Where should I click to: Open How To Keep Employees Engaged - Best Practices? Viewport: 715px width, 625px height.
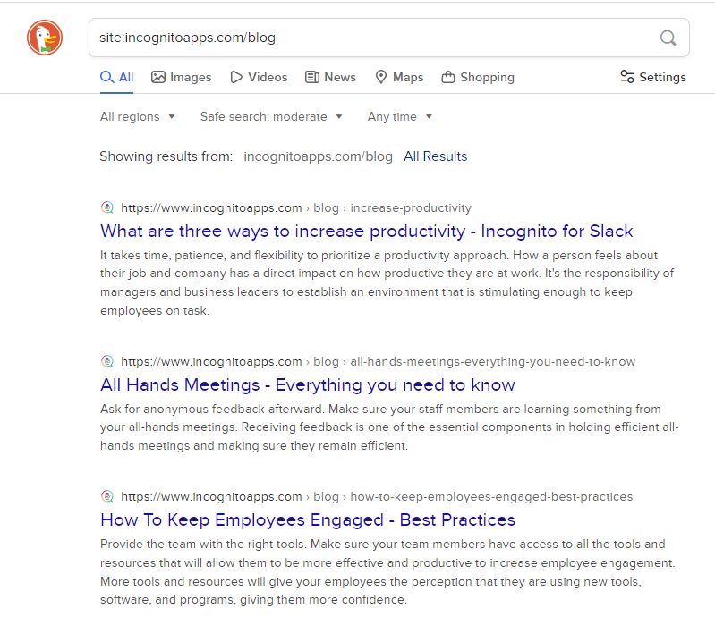pos(308,520)
